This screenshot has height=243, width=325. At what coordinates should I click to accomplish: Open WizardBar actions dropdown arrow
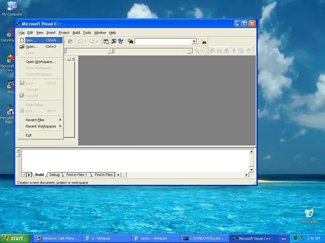click(x=202, y=51)
